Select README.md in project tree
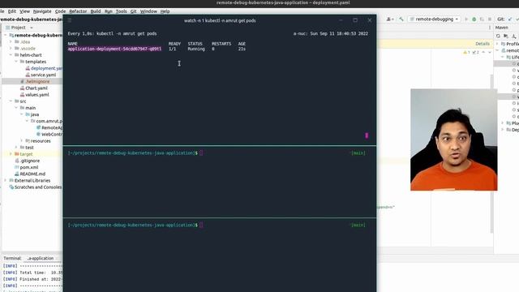This screenshot has width=519, height=292. pyautogui.click(x=32, y=174)
